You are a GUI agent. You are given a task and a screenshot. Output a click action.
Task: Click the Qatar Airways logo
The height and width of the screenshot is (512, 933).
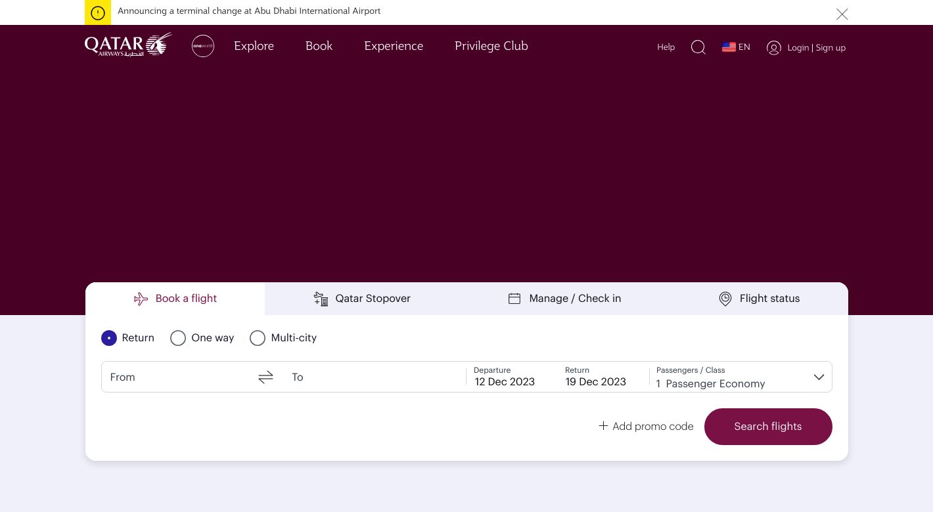point(128,45)
